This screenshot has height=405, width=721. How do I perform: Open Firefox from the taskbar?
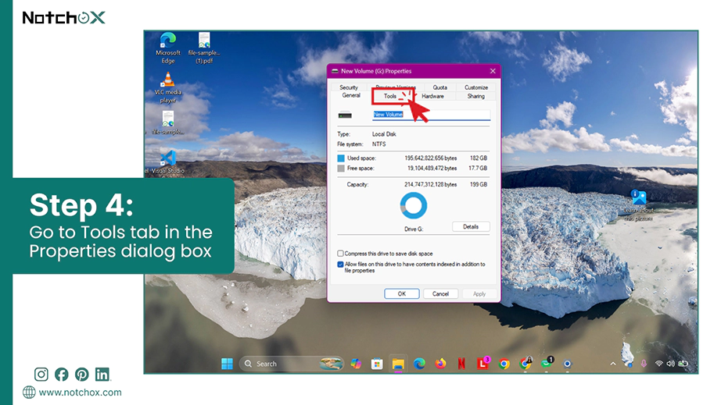tap(440, 364)
